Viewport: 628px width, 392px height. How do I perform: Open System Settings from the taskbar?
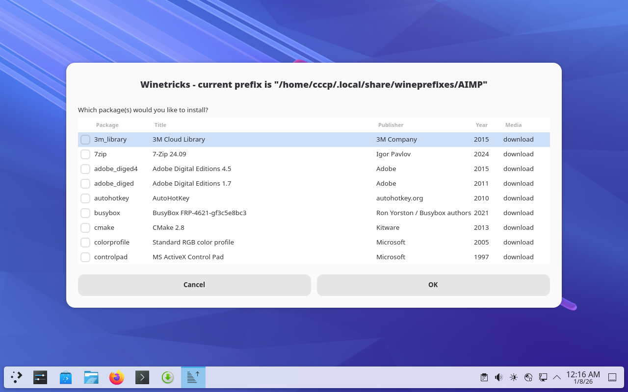40,377
